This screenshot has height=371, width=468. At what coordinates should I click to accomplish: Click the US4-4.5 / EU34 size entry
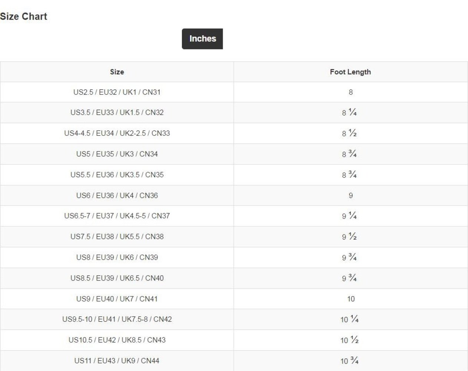117,133
